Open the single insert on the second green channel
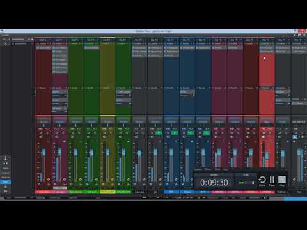Image resolution: width=307 pixels, height=230 pixels. [x=91, y=48]
